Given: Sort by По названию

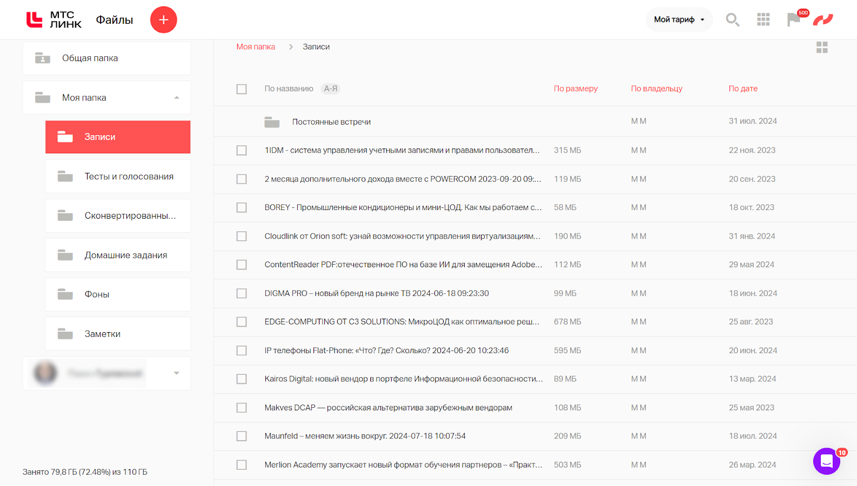Looking at the screenshot, I should click(x=289, y=89).
